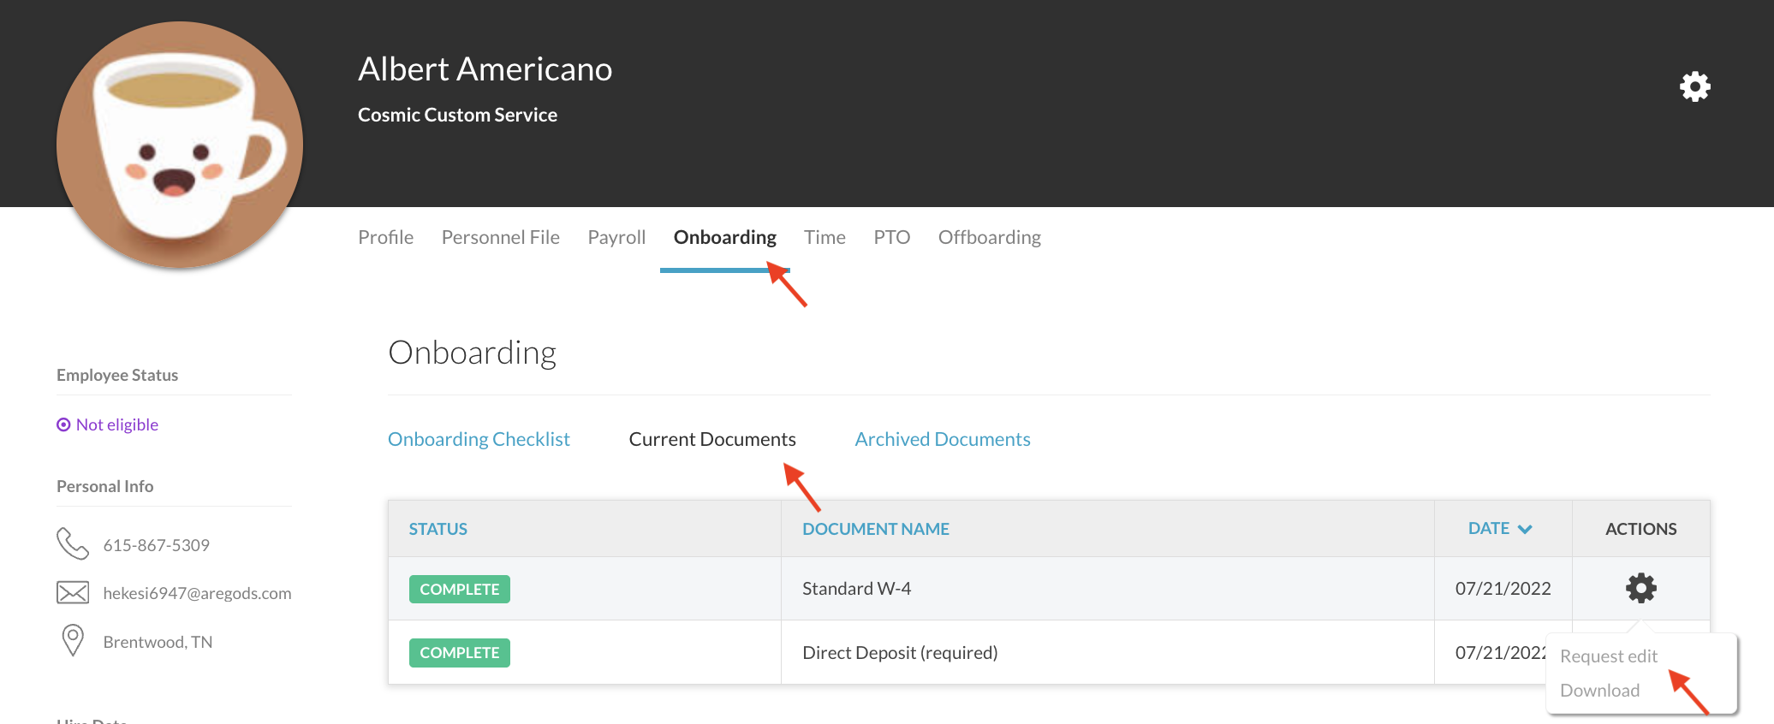Click the Cosmic Custom Service company name
This screenshot has width=1774, height=724.
[x=457, y=115]
